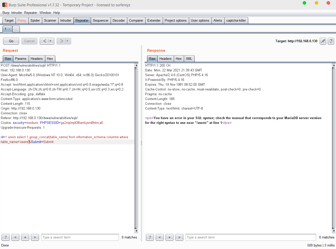Switch to the Decoder tab
Image resolution: width=336 pixels, height=249 pixels.
tap(119, 20)
